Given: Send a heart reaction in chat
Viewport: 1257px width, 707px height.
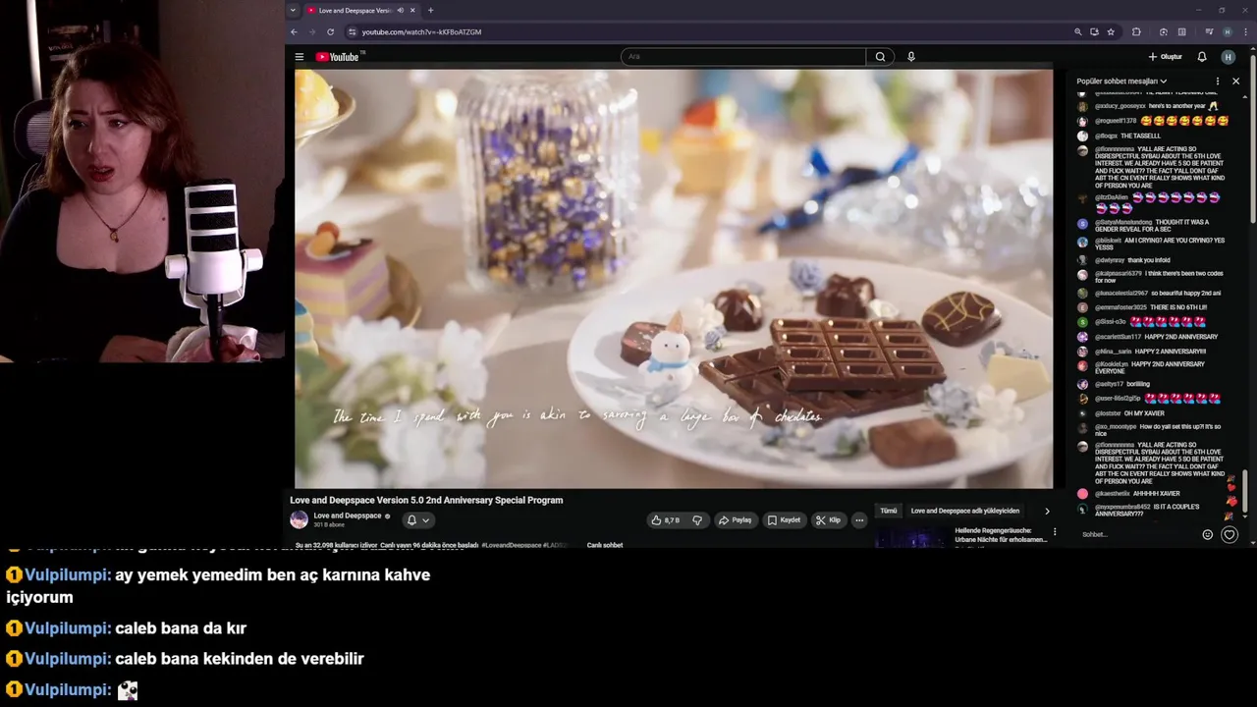Looking at the screenshot, I should point(1230,535).
